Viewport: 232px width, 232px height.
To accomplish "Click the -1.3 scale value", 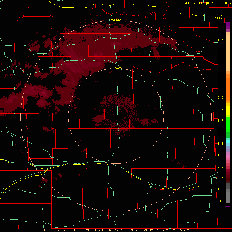I will click(220, 189).
